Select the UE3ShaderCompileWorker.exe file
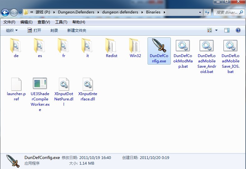 40,84
